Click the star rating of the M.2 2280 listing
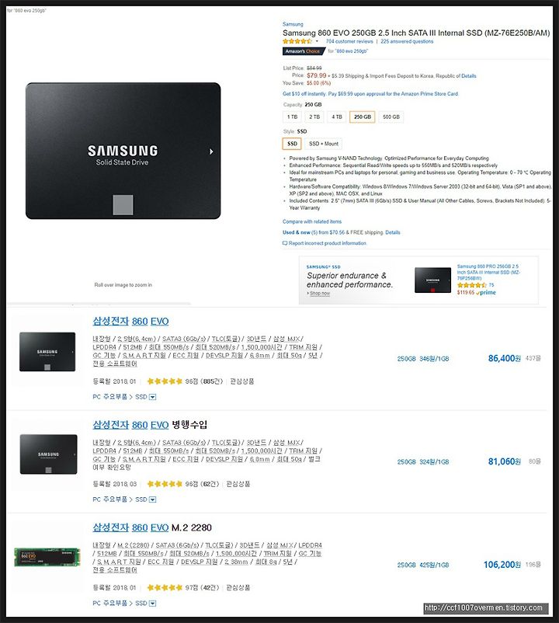559x623 pixels. pos(165,587)
